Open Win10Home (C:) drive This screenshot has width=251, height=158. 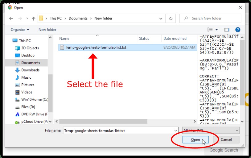pyautogui.click(x=35, y=99)
